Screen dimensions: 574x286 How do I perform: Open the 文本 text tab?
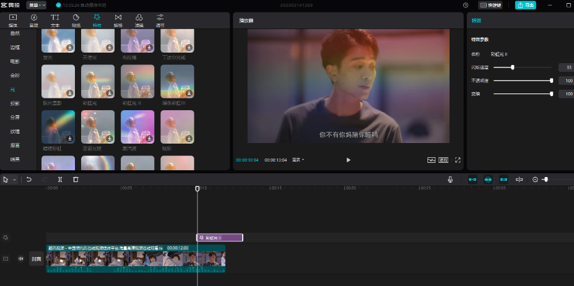[55, 21]
